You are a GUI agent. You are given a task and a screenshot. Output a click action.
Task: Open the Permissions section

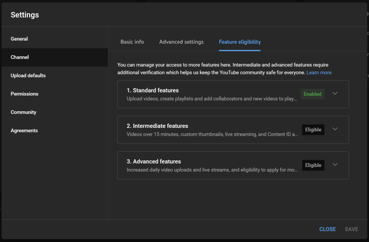click(x=25, y=94)
